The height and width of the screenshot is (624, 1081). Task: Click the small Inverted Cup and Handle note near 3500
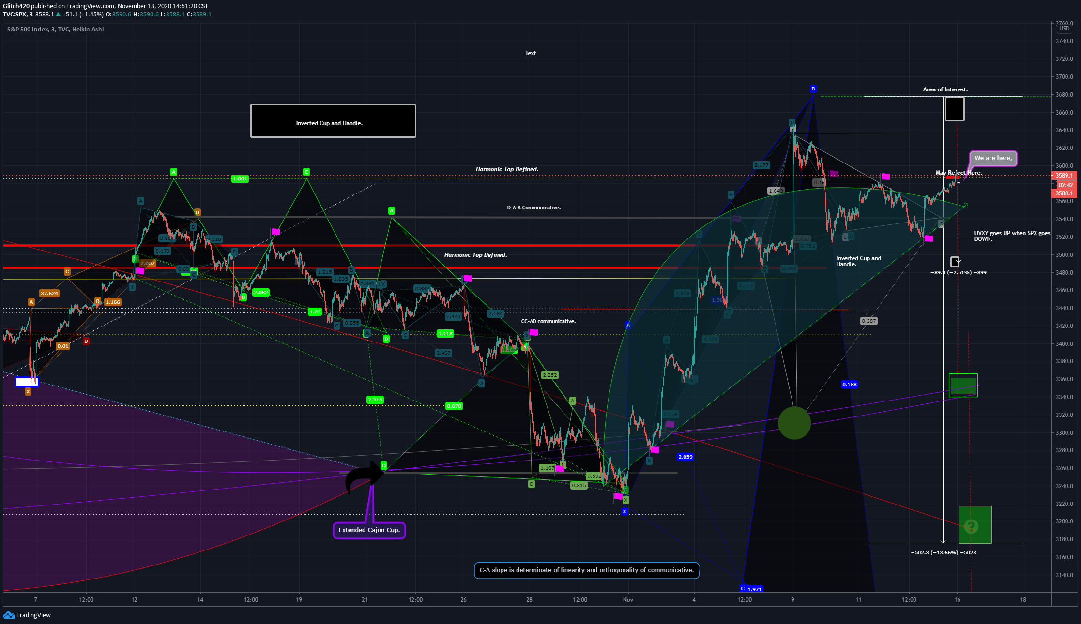point(859,261)
